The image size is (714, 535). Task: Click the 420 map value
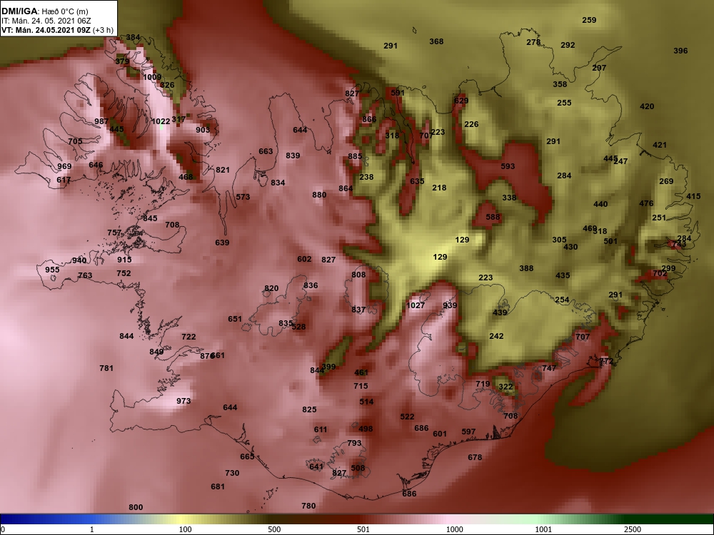647,106
